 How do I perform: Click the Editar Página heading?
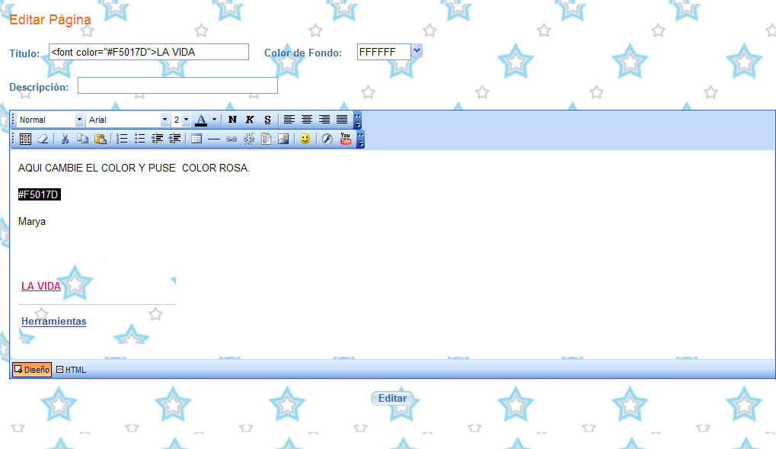50,20
